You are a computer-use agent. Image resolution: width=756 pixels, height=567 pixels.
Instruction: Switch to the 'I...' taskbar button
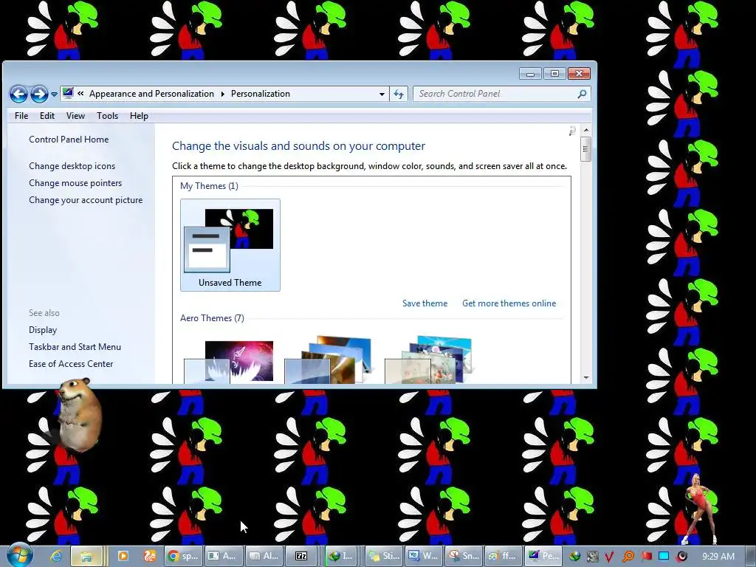tap(341, 556)
